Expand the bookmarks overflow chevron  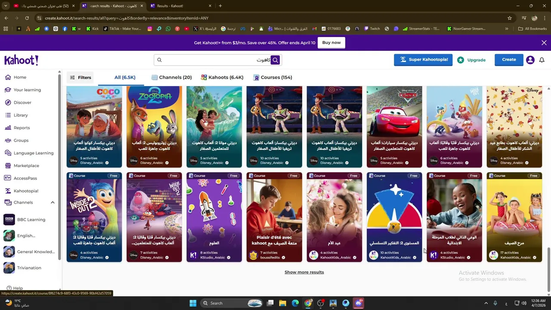[x=507, y=29]
